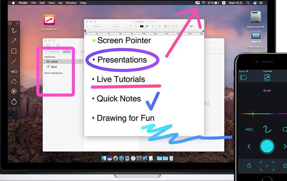Click the right chevron at ScreenBrush toolbar bottom
The width and height of the screenshot is (287, 181).
(x=18, y=109)
